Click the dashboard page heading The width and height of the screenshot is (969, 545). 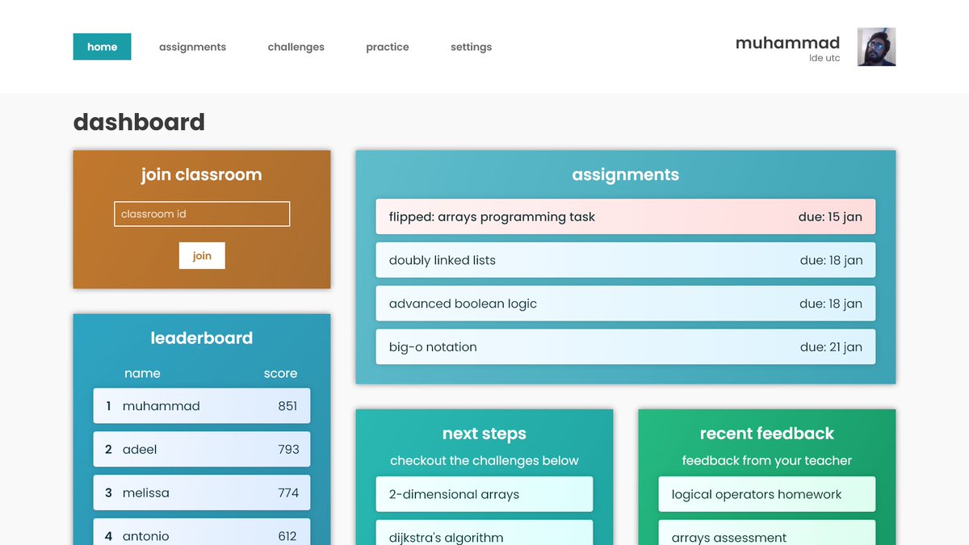click(x=139, y=122)
